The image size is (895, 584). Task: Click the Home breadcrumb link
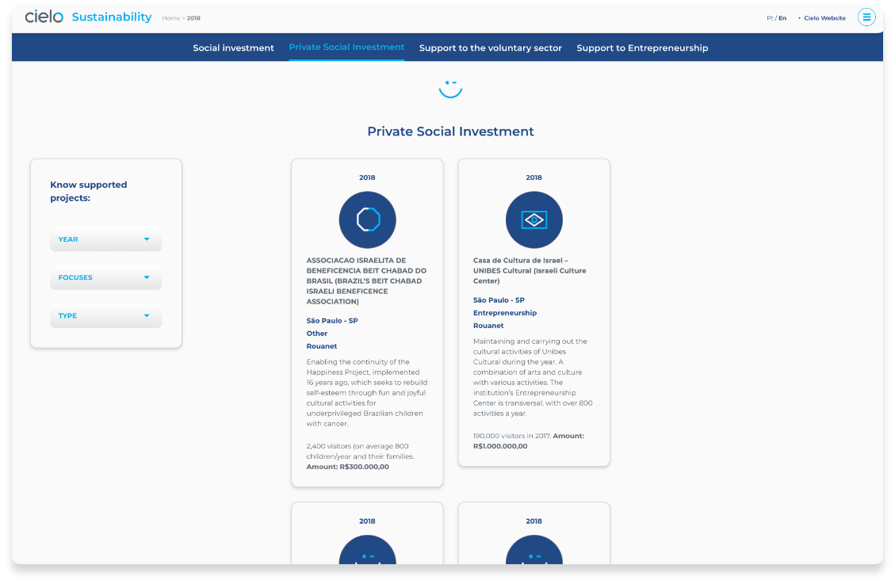(170, 18)
